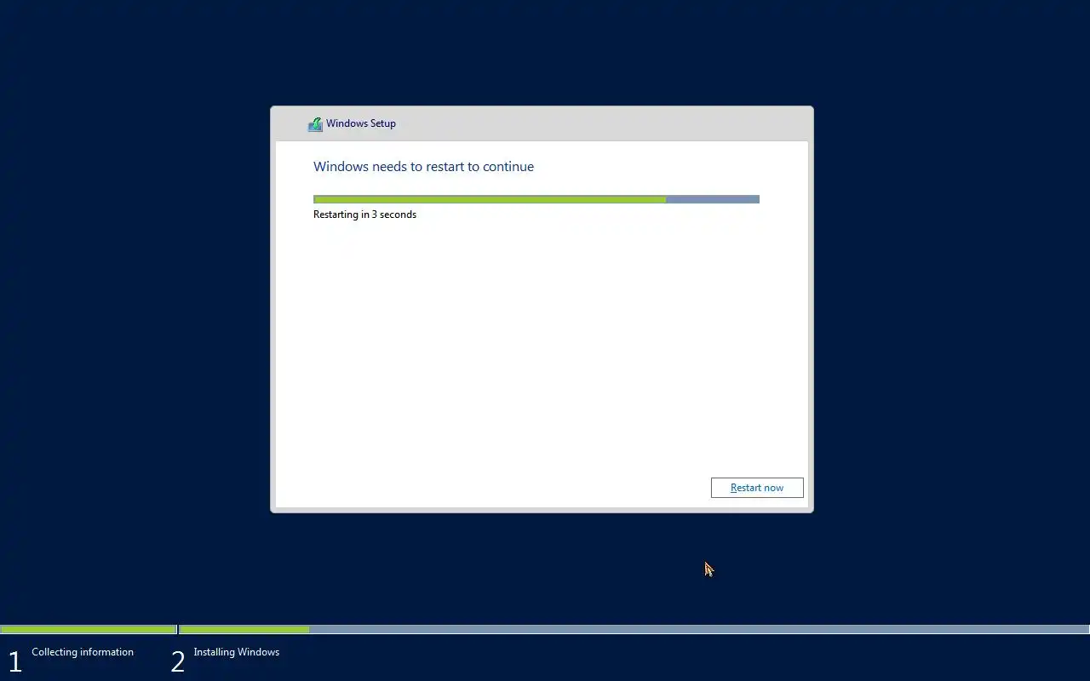Click the restart countdown progress bar

tap(536, 199)
